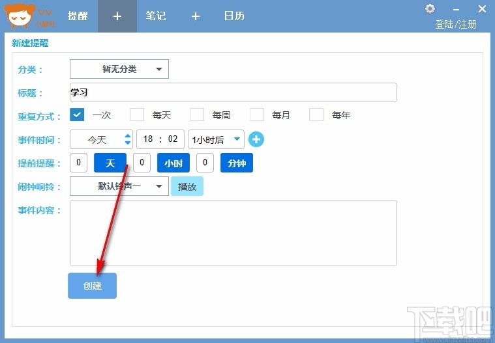Enable 每周 repeat checkbox
Screen dimensions: 495x343
coord(197,115)
